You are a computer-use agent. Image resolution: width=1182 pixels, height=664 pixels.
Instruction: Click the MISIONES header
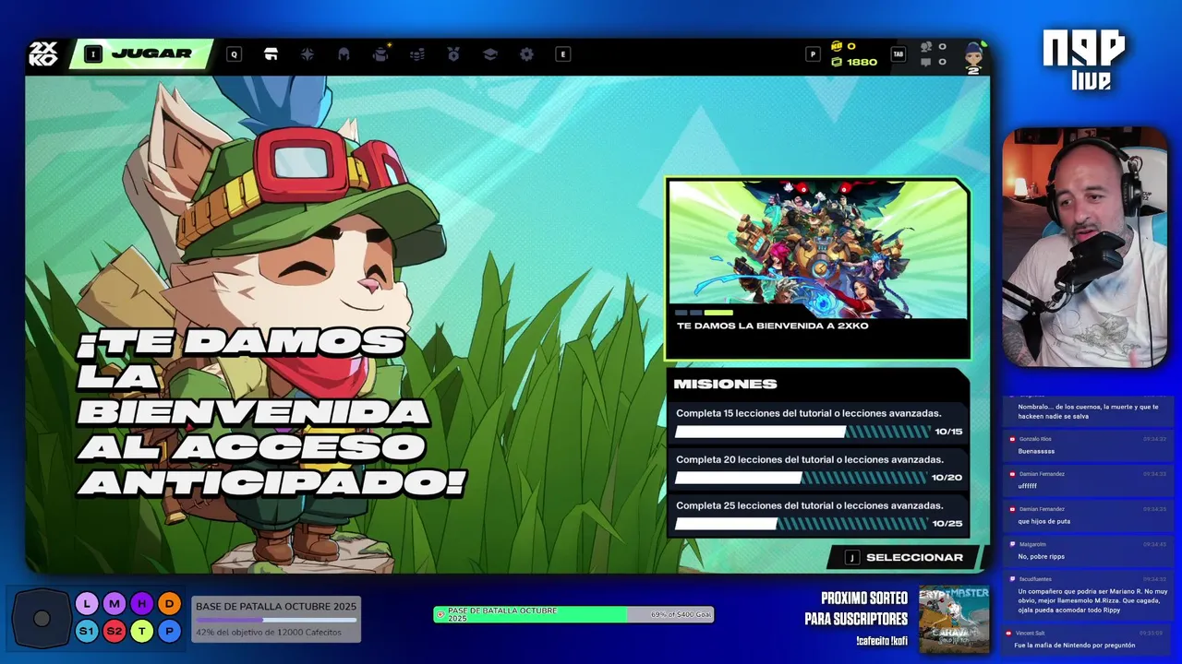click(725, 384)
